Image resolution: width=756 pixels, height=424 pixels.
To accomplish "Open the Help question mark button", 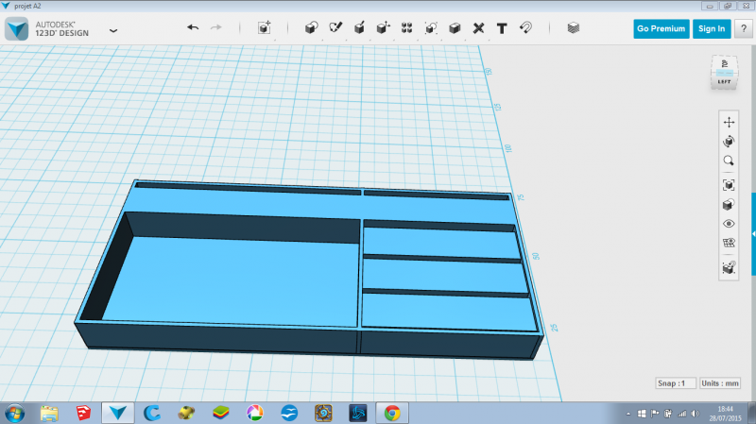I will 744,29.
